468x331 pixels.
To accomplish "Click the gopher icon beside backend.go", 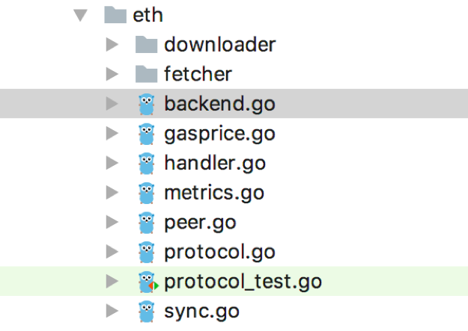I will [x=147, y=104].
